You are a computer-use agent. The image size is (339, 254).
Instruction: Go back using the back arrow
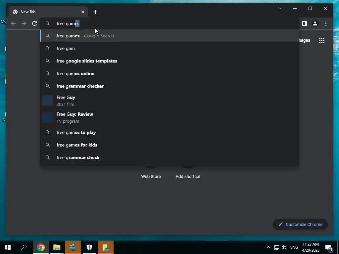[13, 23]
